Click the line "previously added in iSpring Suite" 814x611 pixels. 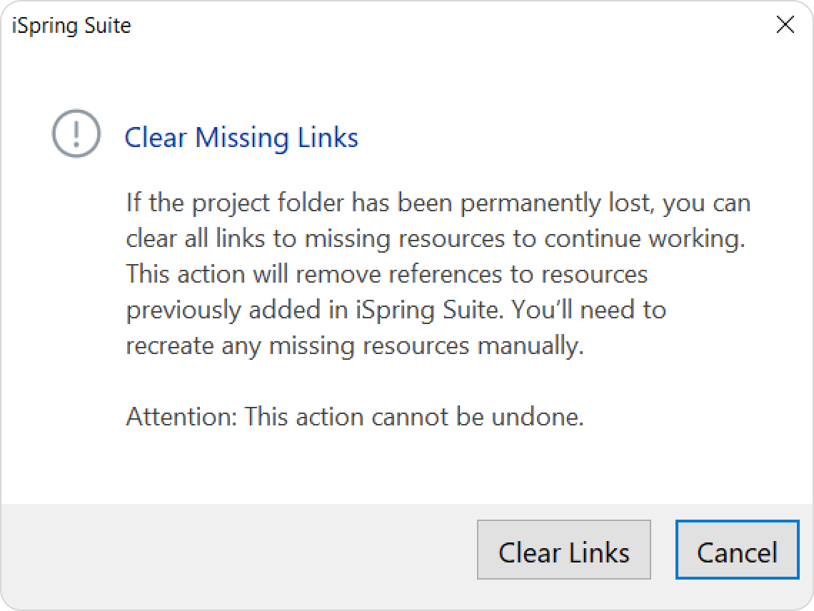point(396,310)
